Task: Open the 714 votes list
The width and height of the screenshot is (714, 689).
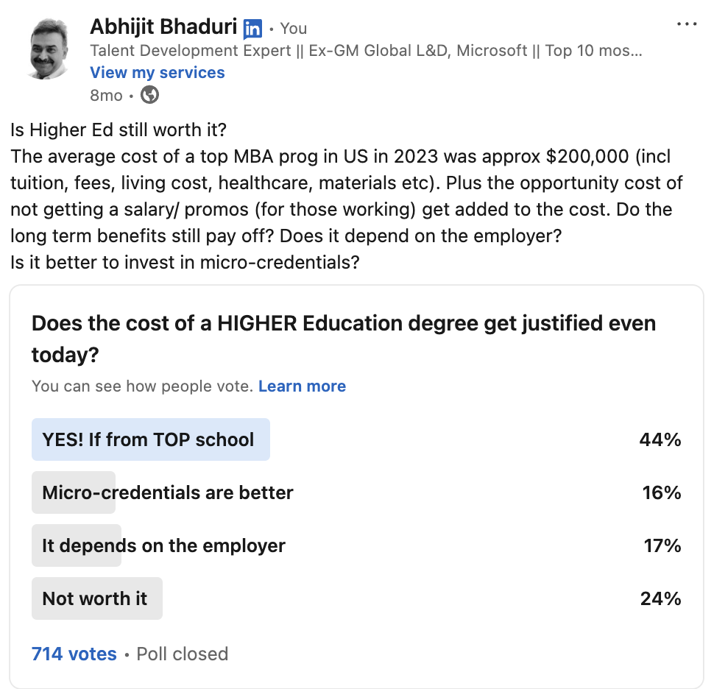Action: (74, 654)
